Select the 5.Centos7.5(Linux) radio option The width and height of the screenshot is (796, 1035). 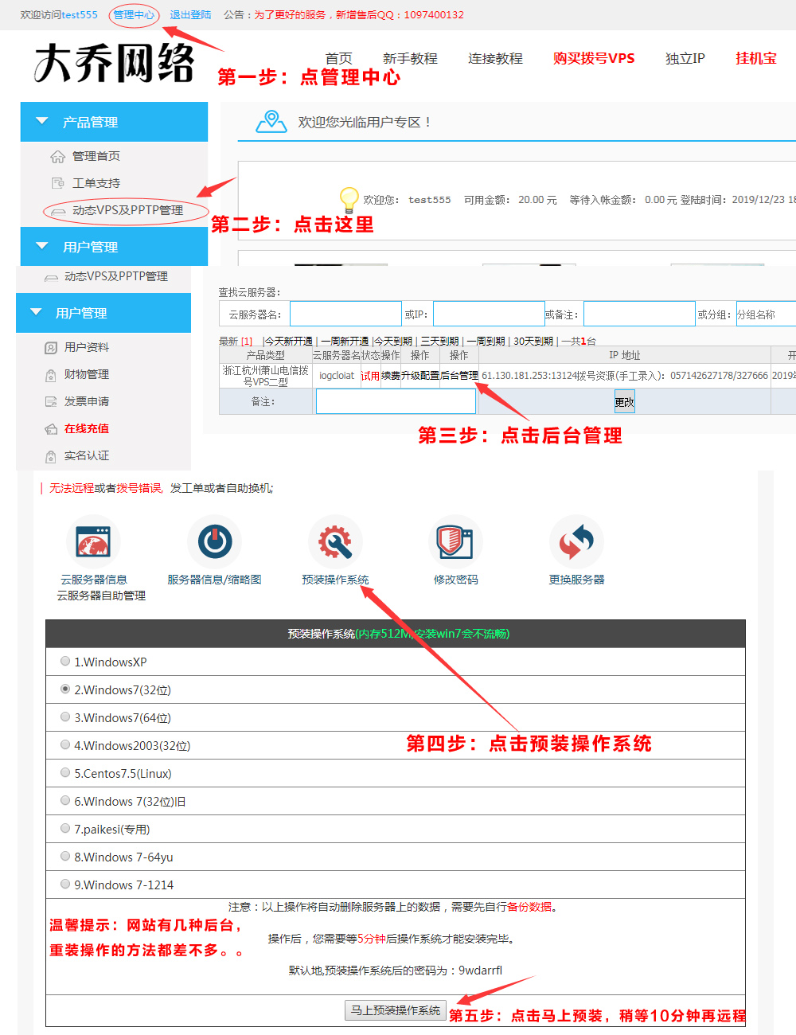click(65, 772)
